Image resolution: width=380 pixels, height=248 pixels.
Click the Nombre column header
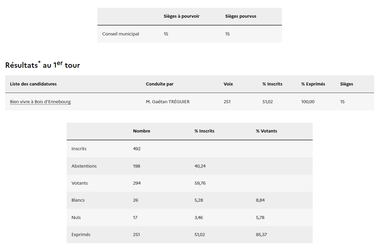point(141,131)
